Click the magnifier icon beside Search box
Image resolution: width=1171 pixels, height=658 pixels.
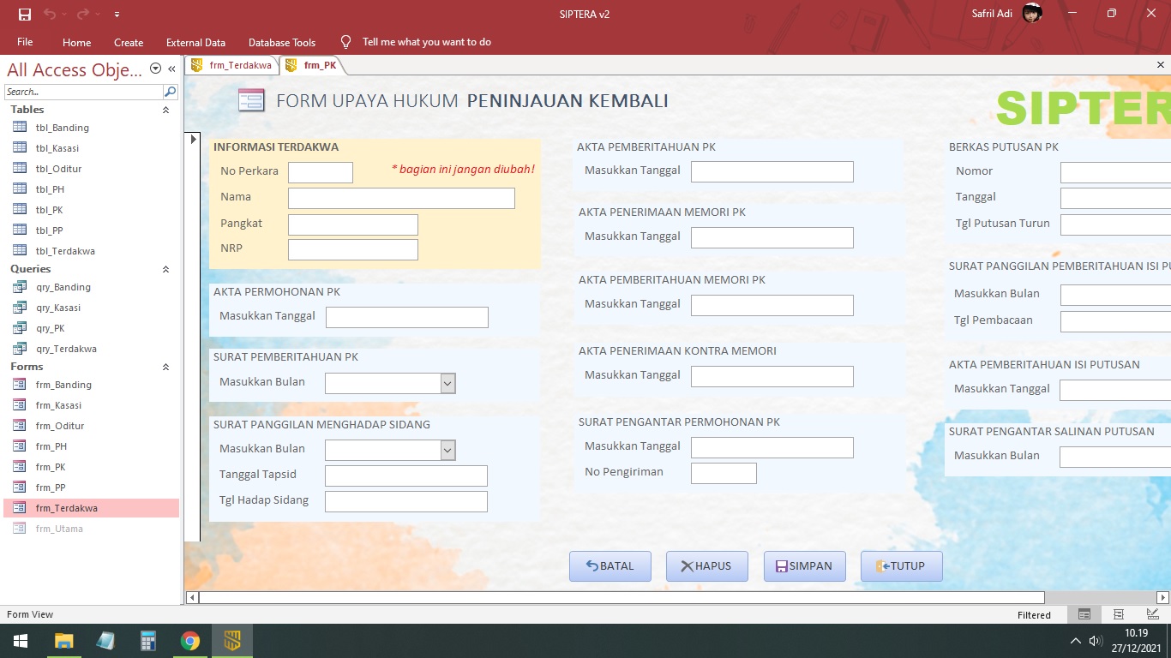(x=170, y=92)
